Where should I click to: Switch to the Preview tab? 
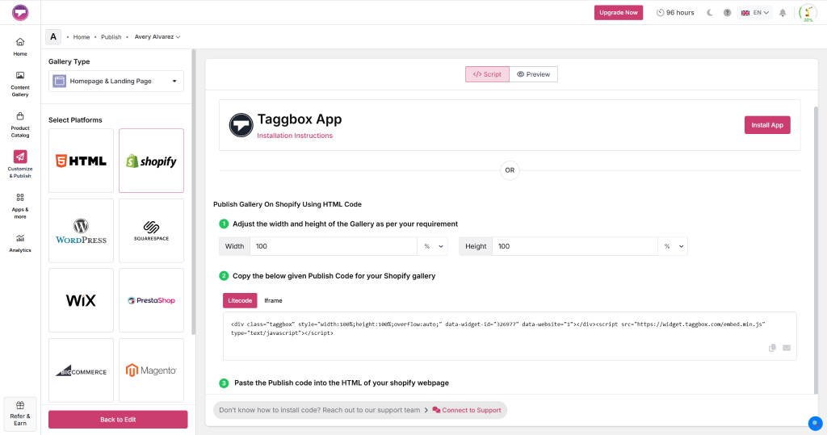(x=533, y=74)
